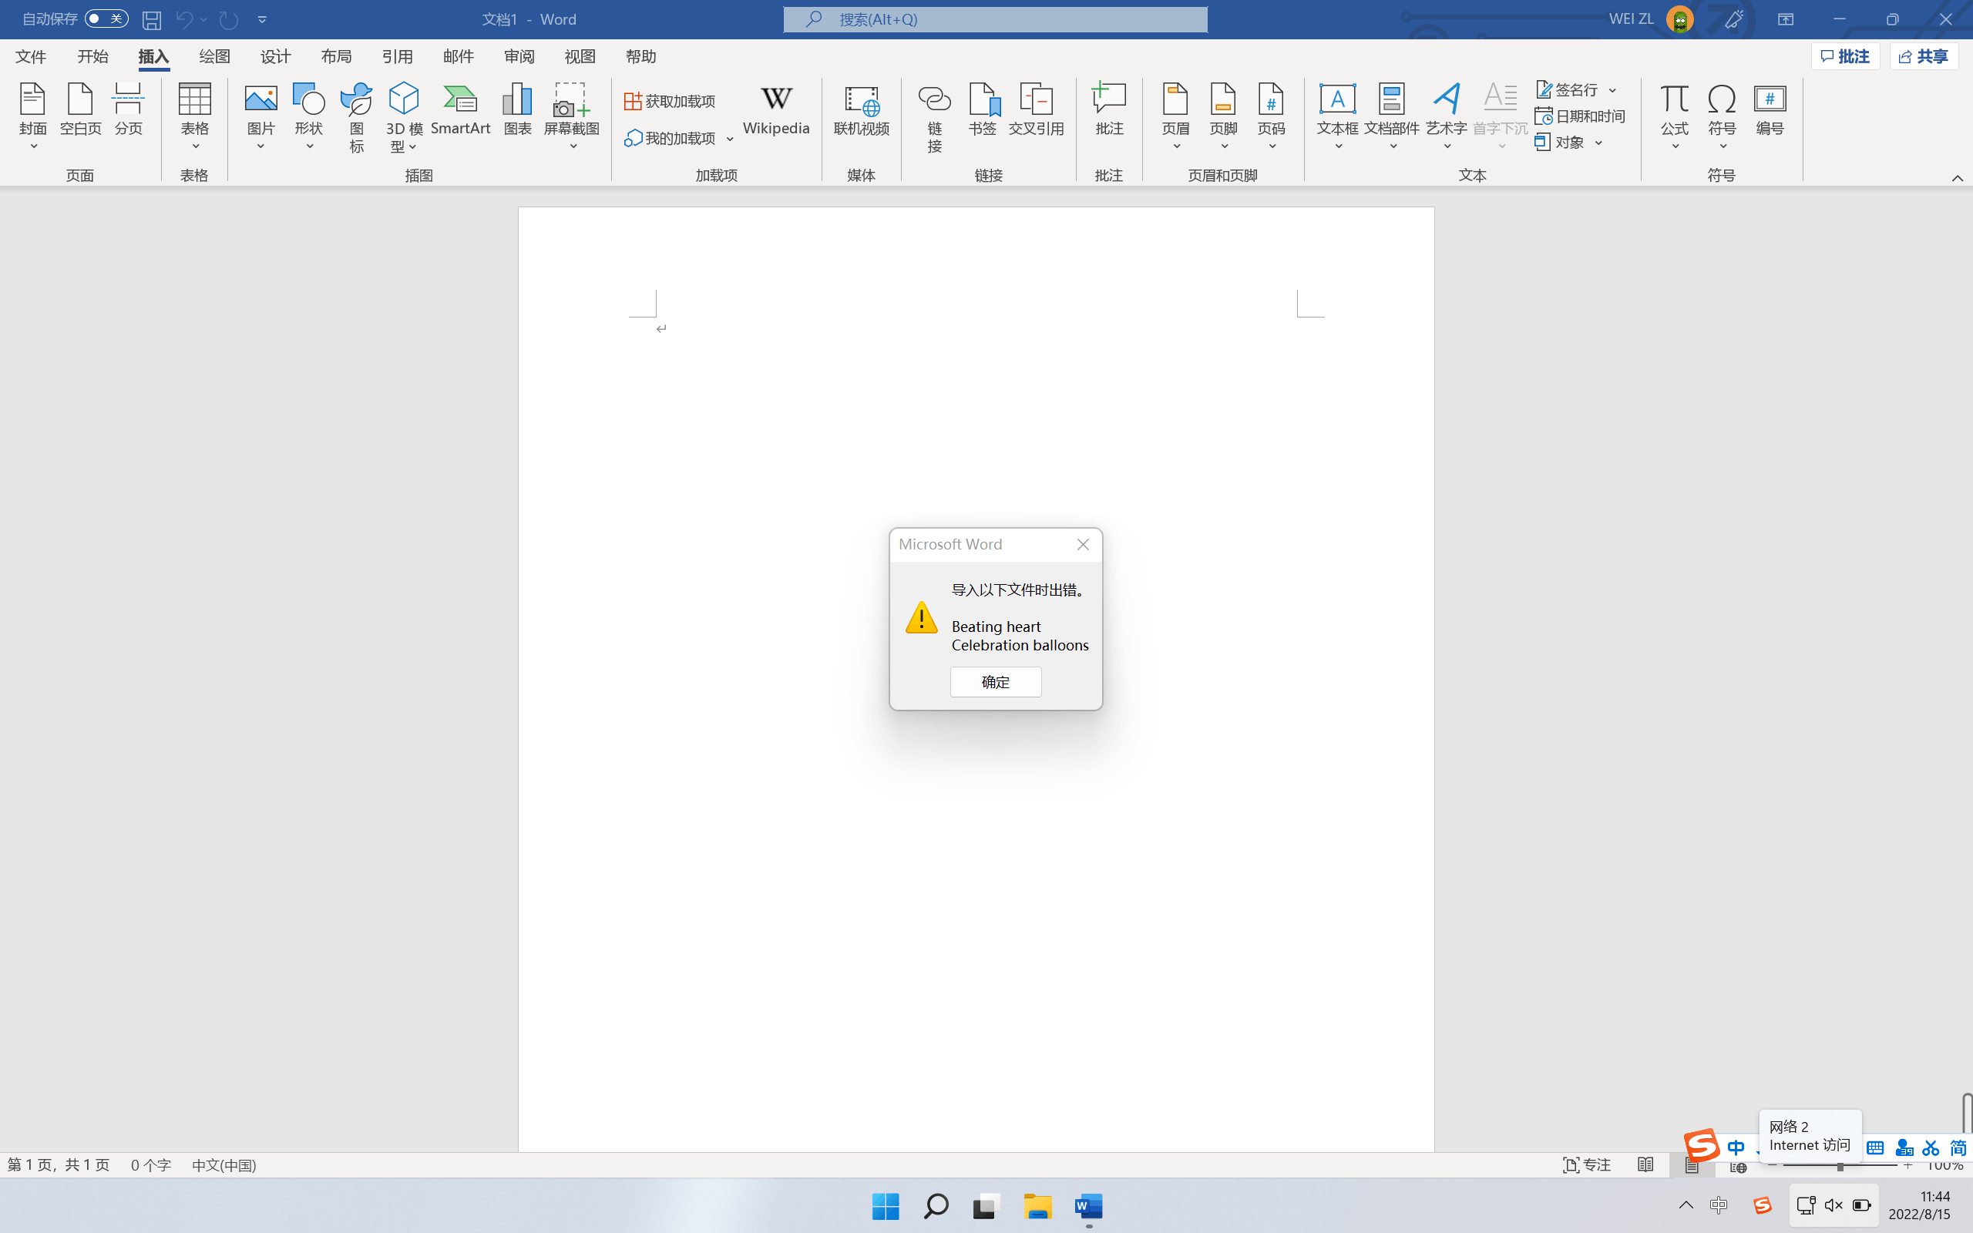Image resolution: width=1973 pixels, height=1233 pixels.
Task: Open the 3D models insert tool
Action: [x=404, y=99]
